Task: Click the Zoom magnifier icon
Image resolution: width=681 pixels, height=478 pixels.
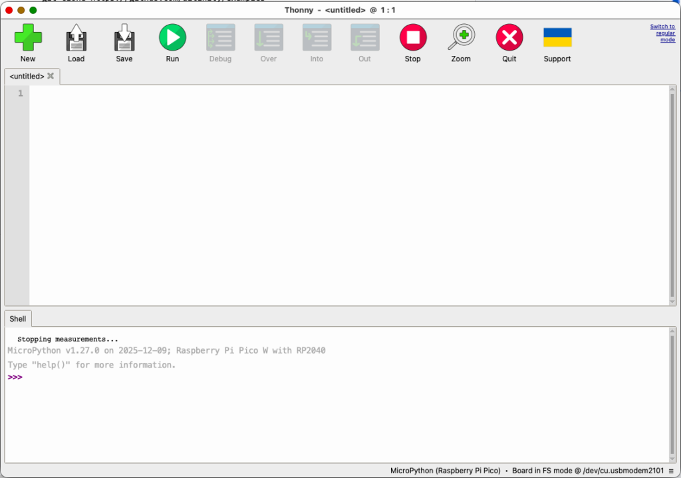Action: 461,38
